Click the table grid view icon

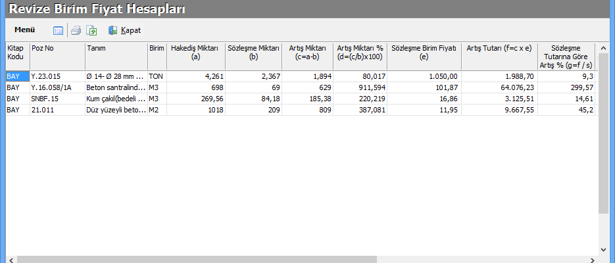click(x=58, y=30)
